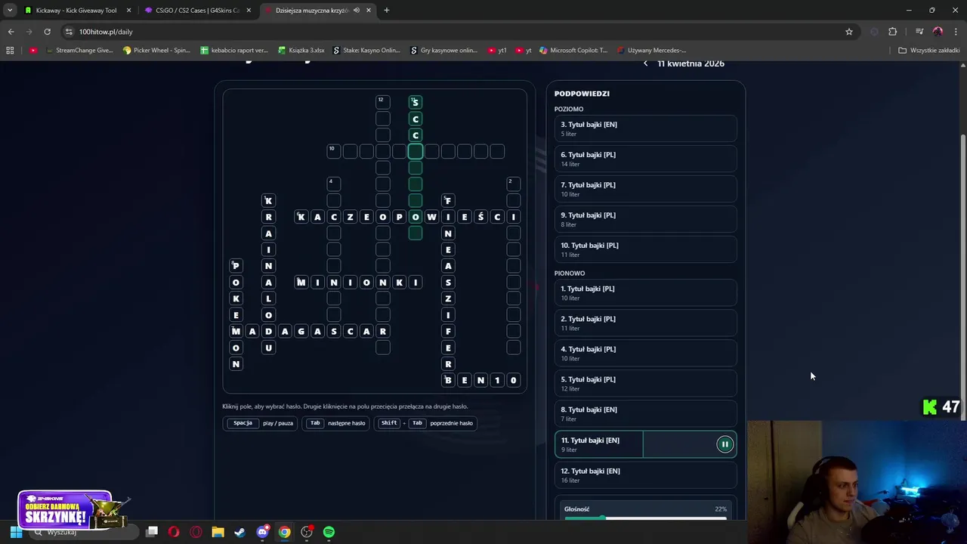Open File Explorer from taskbar
The height and width of the screenshot is (544, 967).
click(218, 532)
